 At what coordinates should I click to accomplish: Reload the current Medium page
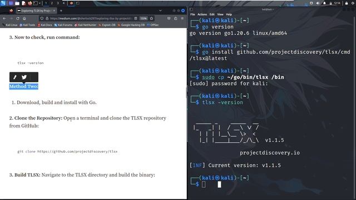pos(18,18)
